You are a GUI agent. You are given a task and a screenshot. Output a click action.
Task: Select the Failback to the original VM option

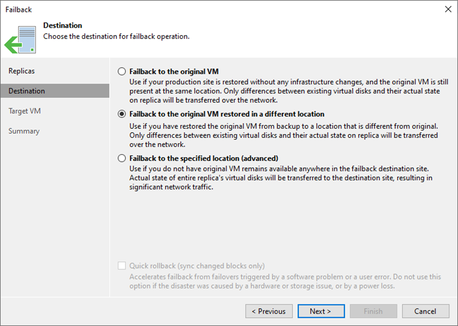point(121,71)
